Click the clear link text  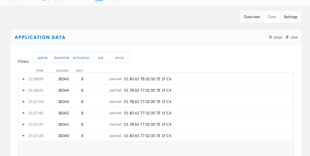coord(294,37)
